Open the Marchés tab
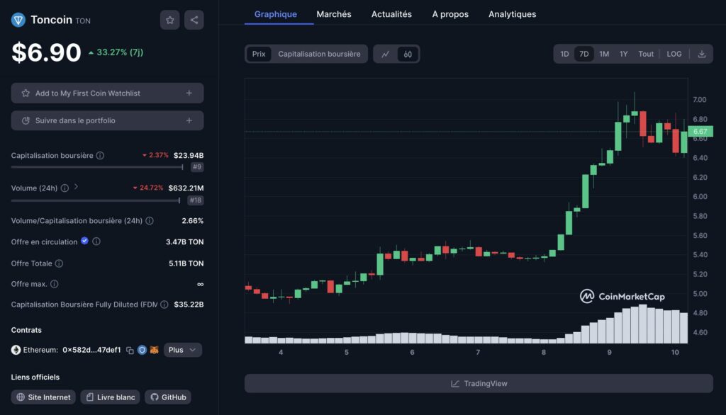 [333, 14]
